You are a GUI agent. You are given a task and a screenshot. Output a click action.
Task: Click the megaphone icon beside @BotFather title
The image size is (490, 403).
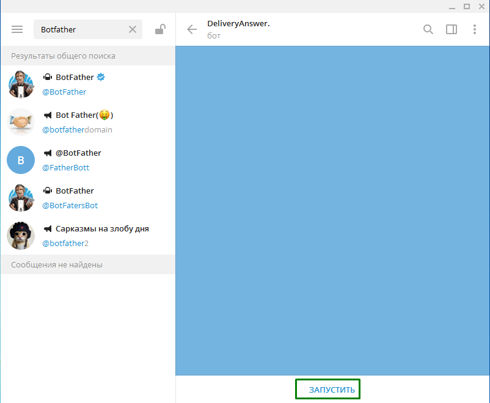(48, 153)
